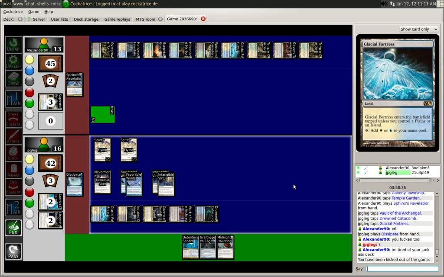Click the End turn phase icon
This screenshot has width=444, height=277.
point(13,228)
